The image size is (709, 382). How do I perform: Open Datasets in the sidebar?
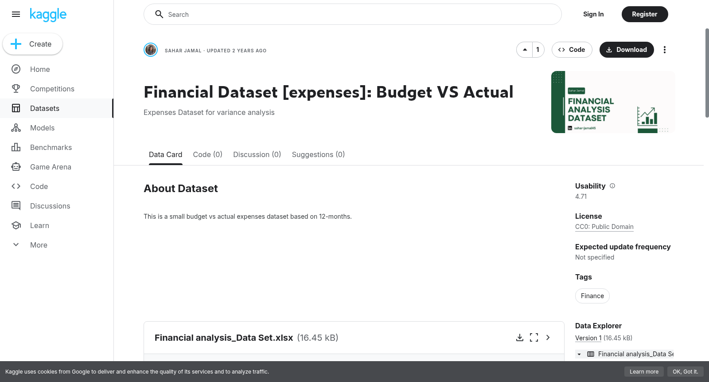pyautogui.click(x=57, y=108)
